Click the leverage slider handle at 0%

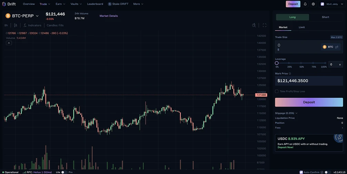[x=277, y=63]
